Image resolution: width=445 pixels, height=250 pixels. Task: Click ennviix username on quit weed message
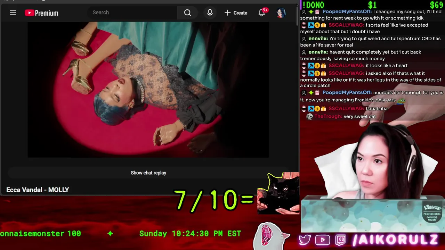(x=317, y=39)
